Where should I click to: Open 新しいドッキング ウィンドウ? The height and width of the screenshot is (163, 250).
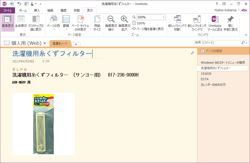tap(197, 23)
